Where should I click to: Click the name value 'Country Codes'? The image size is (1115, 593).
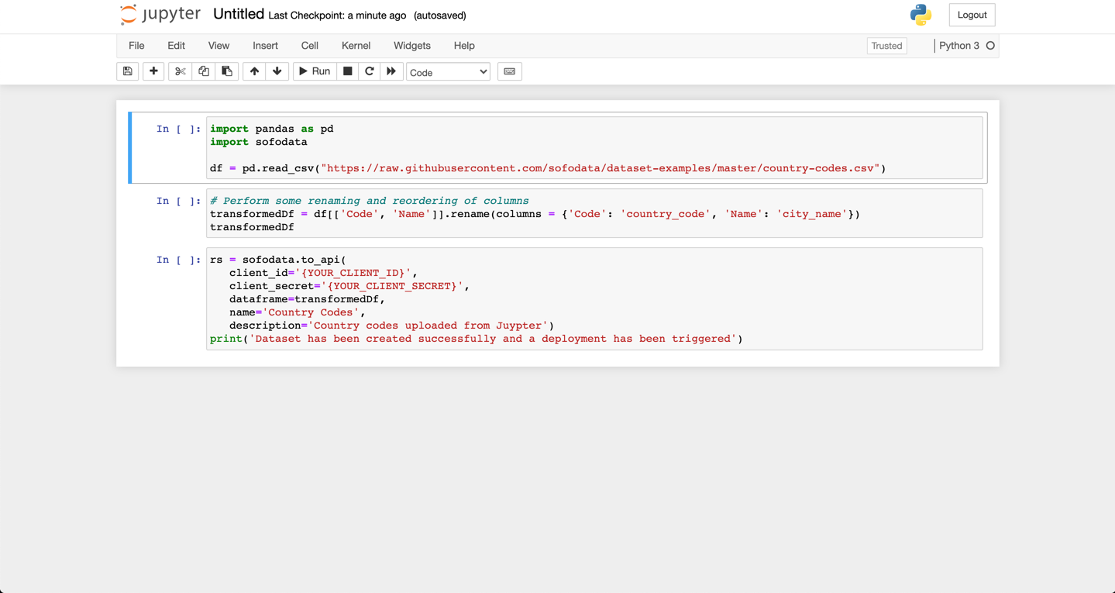pyautogui.click(x=311, y=312)
